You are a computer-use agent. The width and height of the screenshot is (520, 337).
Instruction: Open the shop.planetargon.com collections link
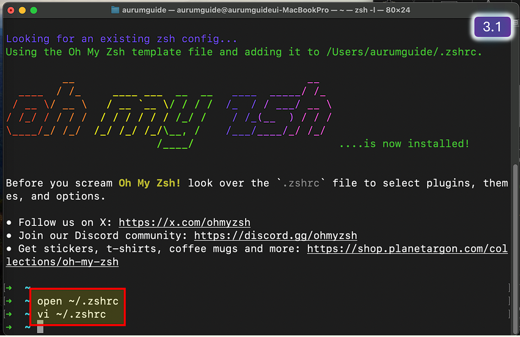click(407, 249)
